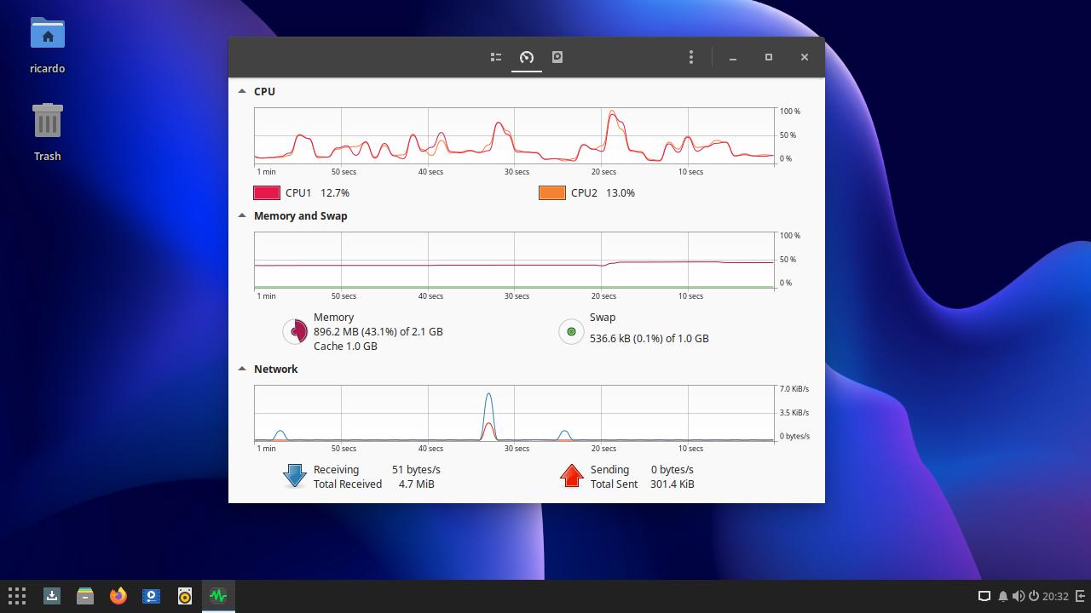The height and width of the screenshot is (613, 1091).
Task: Click the 'Memory and Swap' section heading
Action: [x=301, y=215]
